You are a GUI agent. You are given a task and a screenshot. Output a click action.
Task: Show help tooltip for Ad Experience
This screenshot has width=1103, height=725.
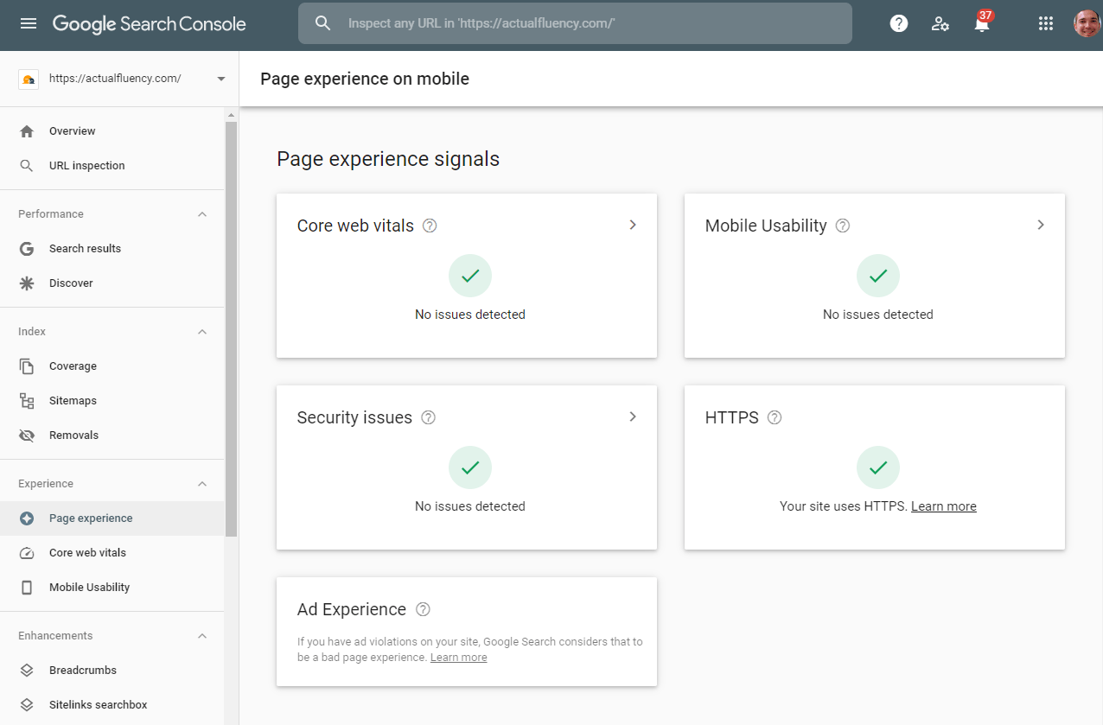(423, 609)
